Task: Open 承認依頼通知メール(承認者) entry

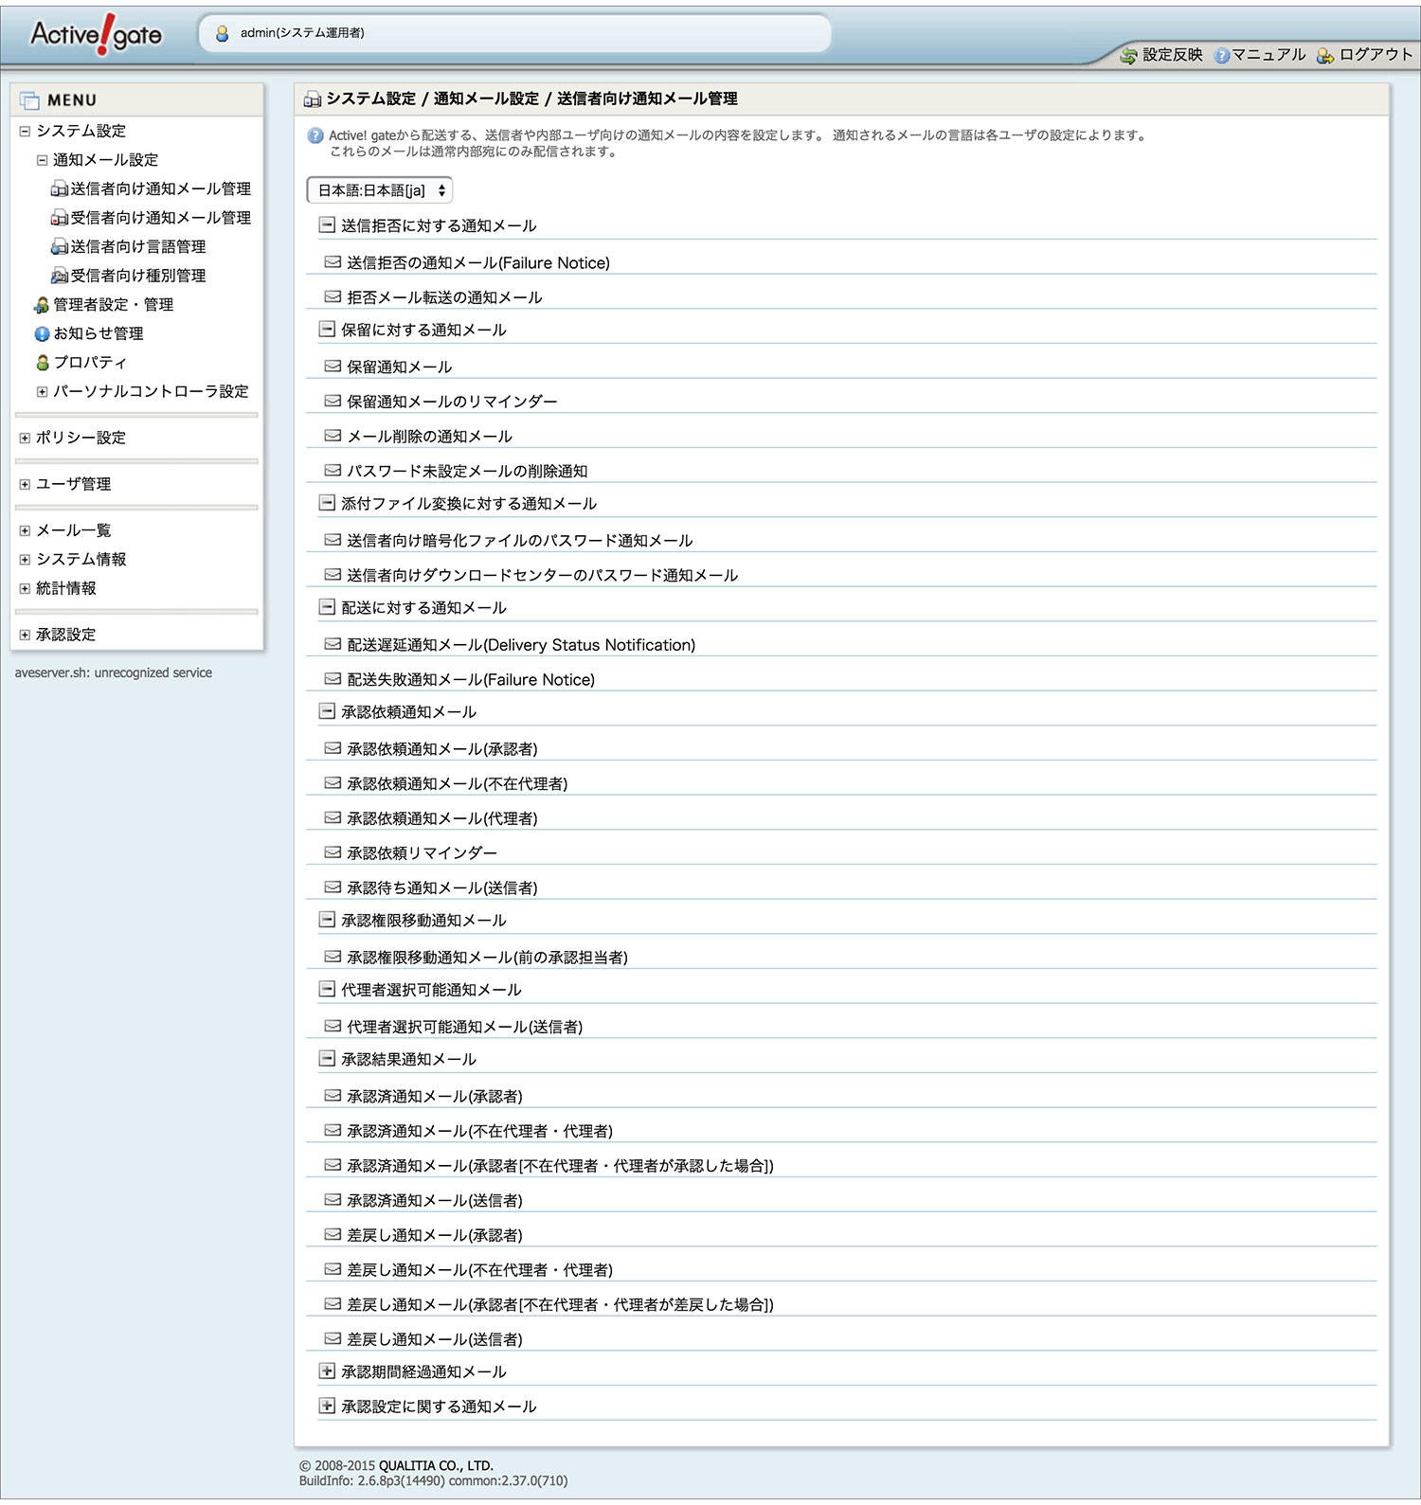Action: (441, 749)
